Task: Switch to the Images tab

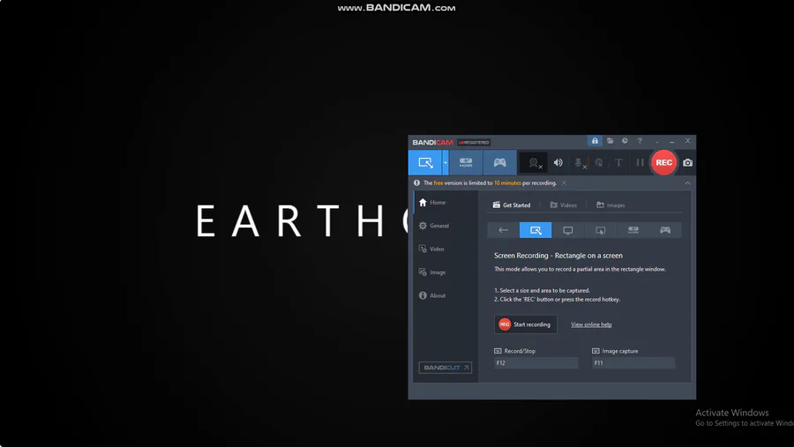Action: 610,205
